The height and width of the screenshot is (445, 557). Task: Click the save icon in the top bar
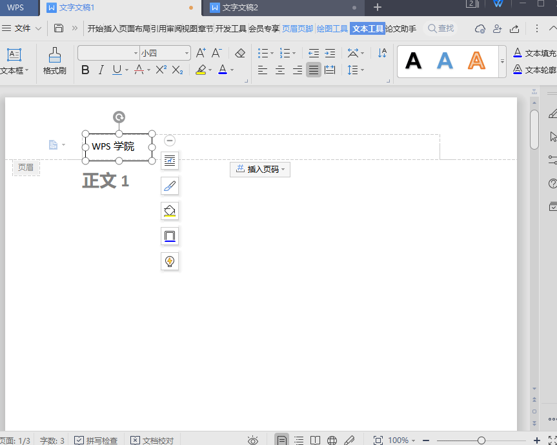click(59, 28)
